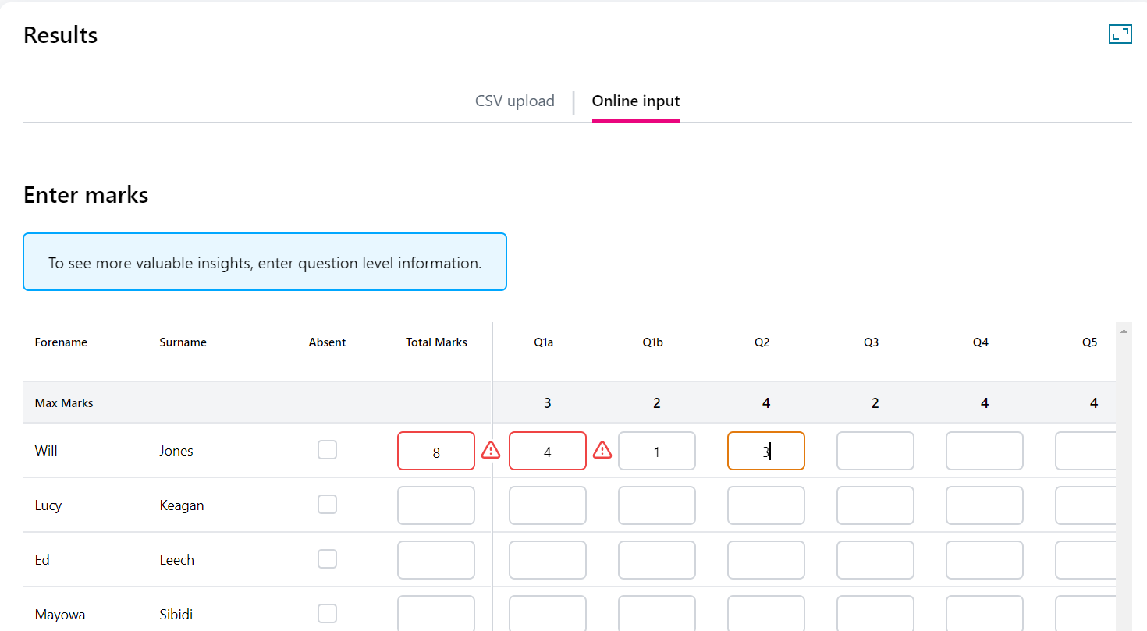Select Will Jones's Q1b marks field
Image resolution: width=1147 pixels, height=631 pixels.
[x=656, y=451]
